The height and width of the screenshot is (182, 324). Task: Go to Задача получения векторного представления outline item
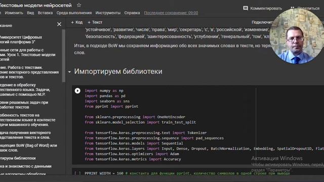pos(25,135)
